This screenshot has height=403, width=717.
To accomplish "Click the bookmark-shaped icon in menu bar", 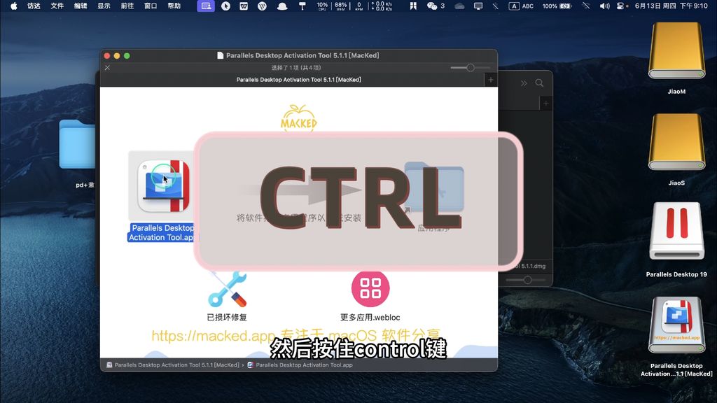I will tap(413, 6).
